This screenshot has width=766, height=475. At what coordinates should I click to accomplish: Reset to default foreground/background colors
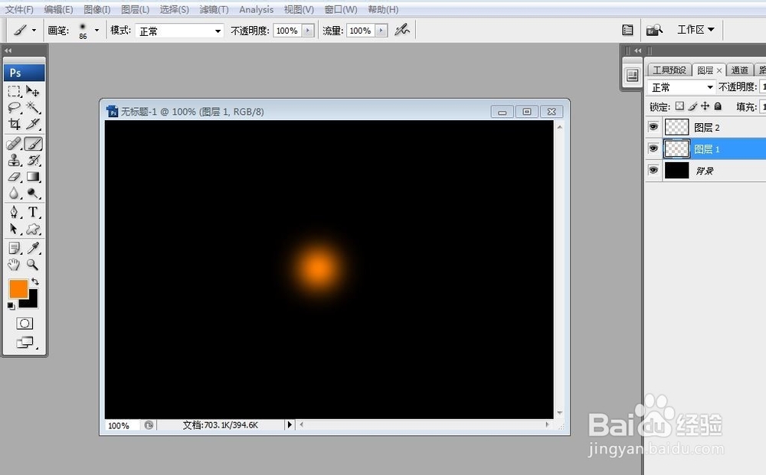point(11,306)
